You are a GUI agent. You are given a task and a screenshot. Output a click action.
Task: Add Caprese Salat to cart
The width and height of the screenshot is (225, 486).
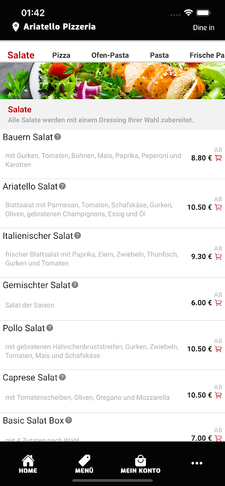tap(218, 395)
